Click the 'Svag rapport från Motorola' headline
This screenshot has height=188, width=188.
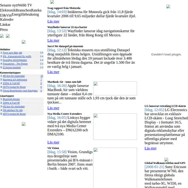click(64, 8)
